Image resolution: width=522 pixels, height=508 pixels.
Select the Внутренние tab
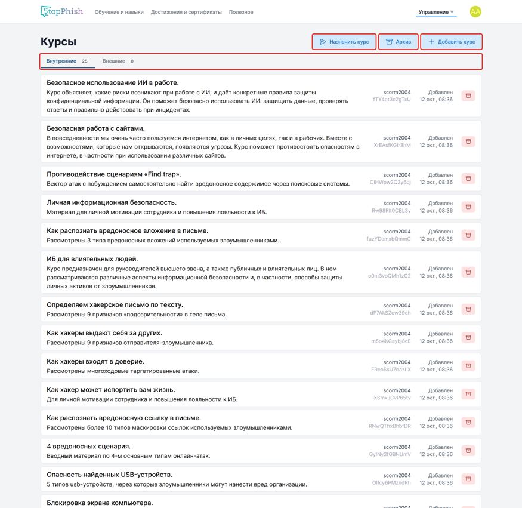pyautogui.click(x=67, y=61)
